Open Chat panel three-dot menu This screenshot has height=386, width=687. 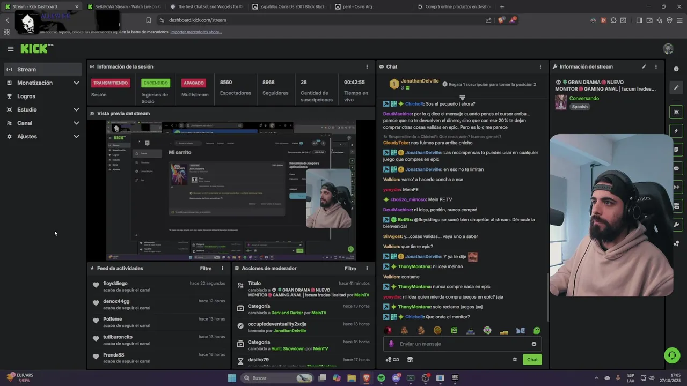(540, 67)
